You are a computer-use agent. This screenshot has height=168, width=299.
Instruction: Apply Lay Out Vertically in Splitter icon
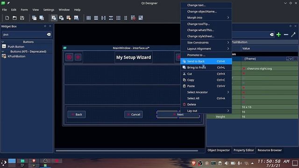pyautogui.click(x=111, y=18)
